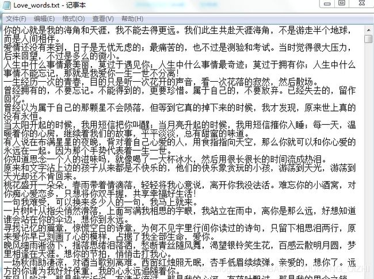Image resolution: width=374 pixels, height=279 pixels.
Task: Click the text 天光却还不肯回来。
Action: point(40,177)
